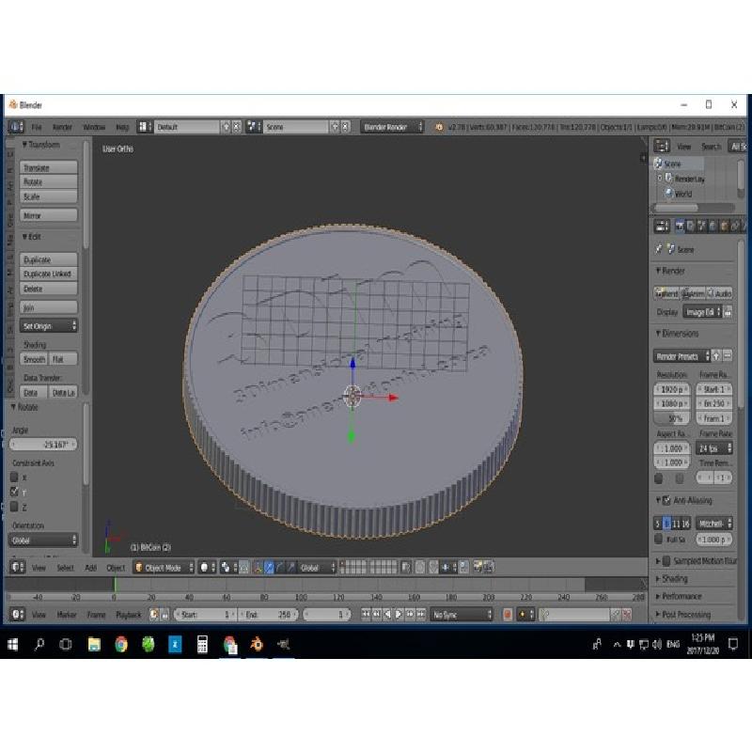Open the Timeline editor type icon

pyautogui.click(x=17, y=615)
